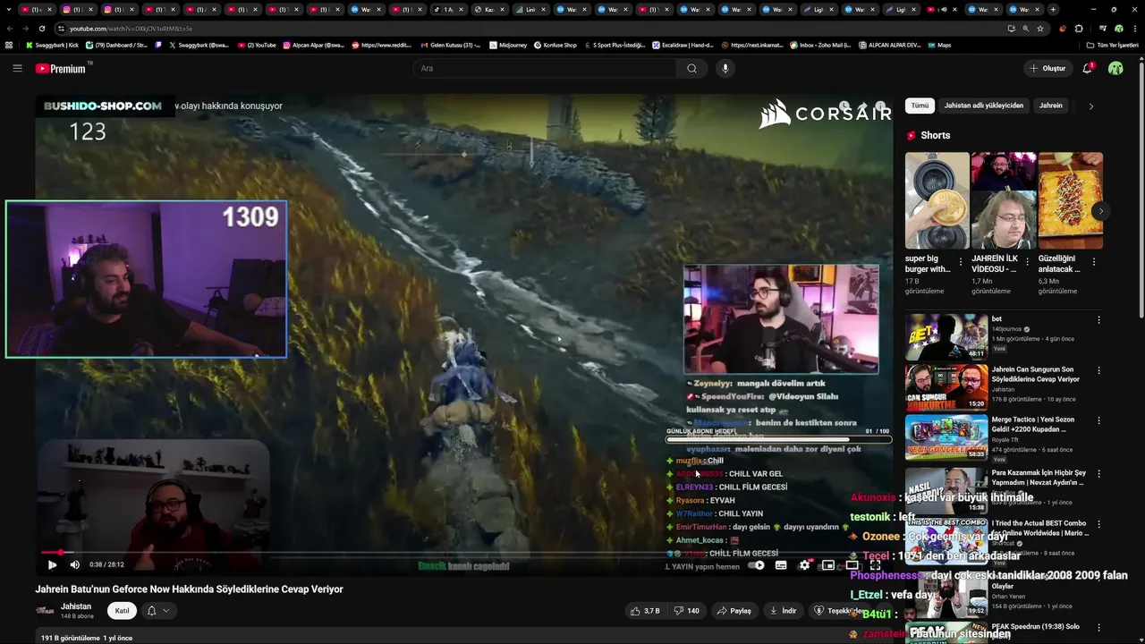
Task: Open the Tüm Yer İşaretleri folder
Action: [1112, 45]
